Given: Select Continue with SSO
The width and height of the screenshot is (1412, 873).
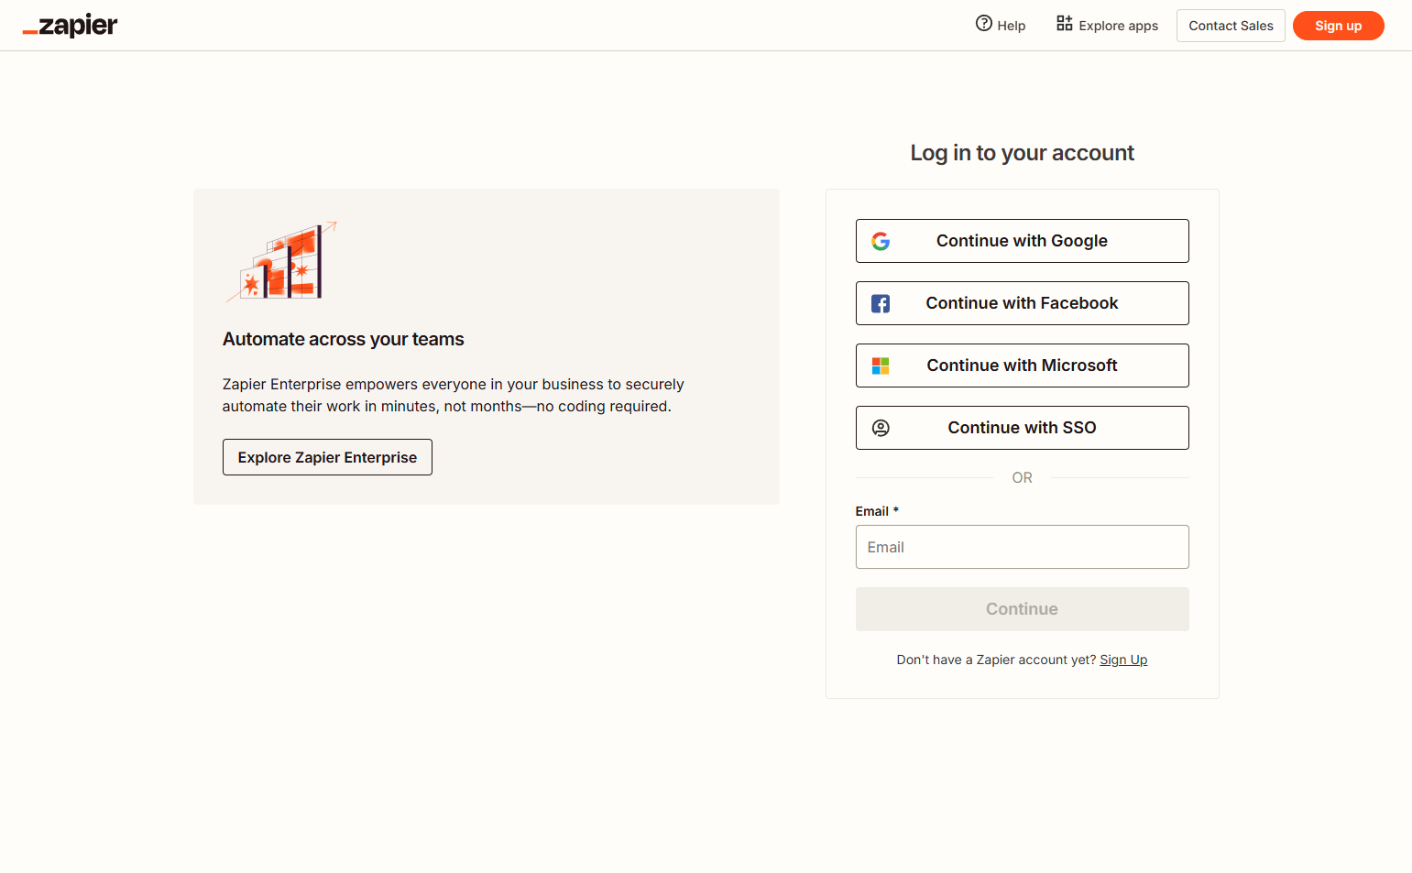Looking at the screenshot, I should coord(1022,428).
